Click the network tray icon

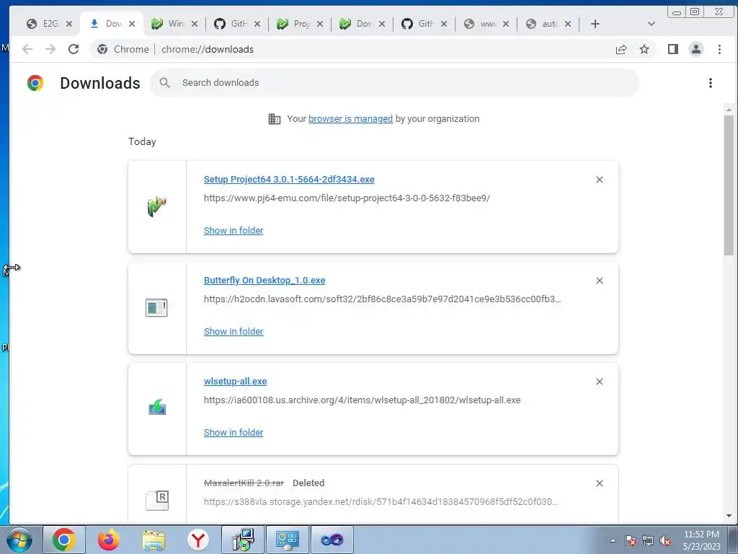click(648, 540)
